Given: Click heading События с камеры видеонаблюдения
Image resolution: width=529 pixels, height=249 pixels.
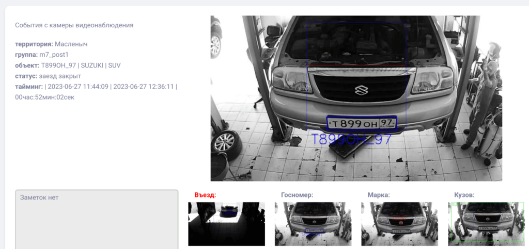Looking at the screenshot, I should [x=74, y=25].
